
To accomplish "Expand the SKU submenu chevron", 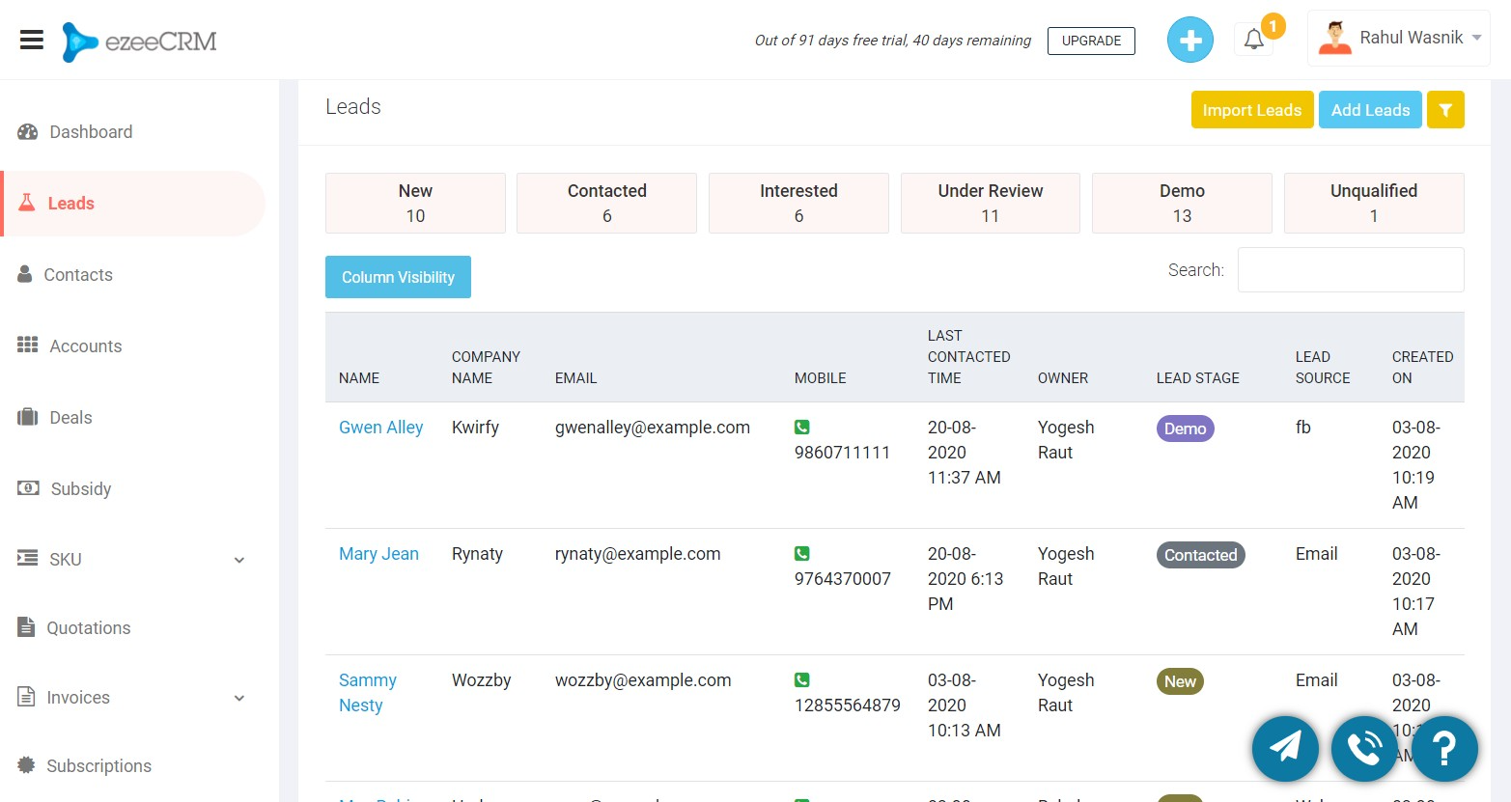I will coord(239,560).
